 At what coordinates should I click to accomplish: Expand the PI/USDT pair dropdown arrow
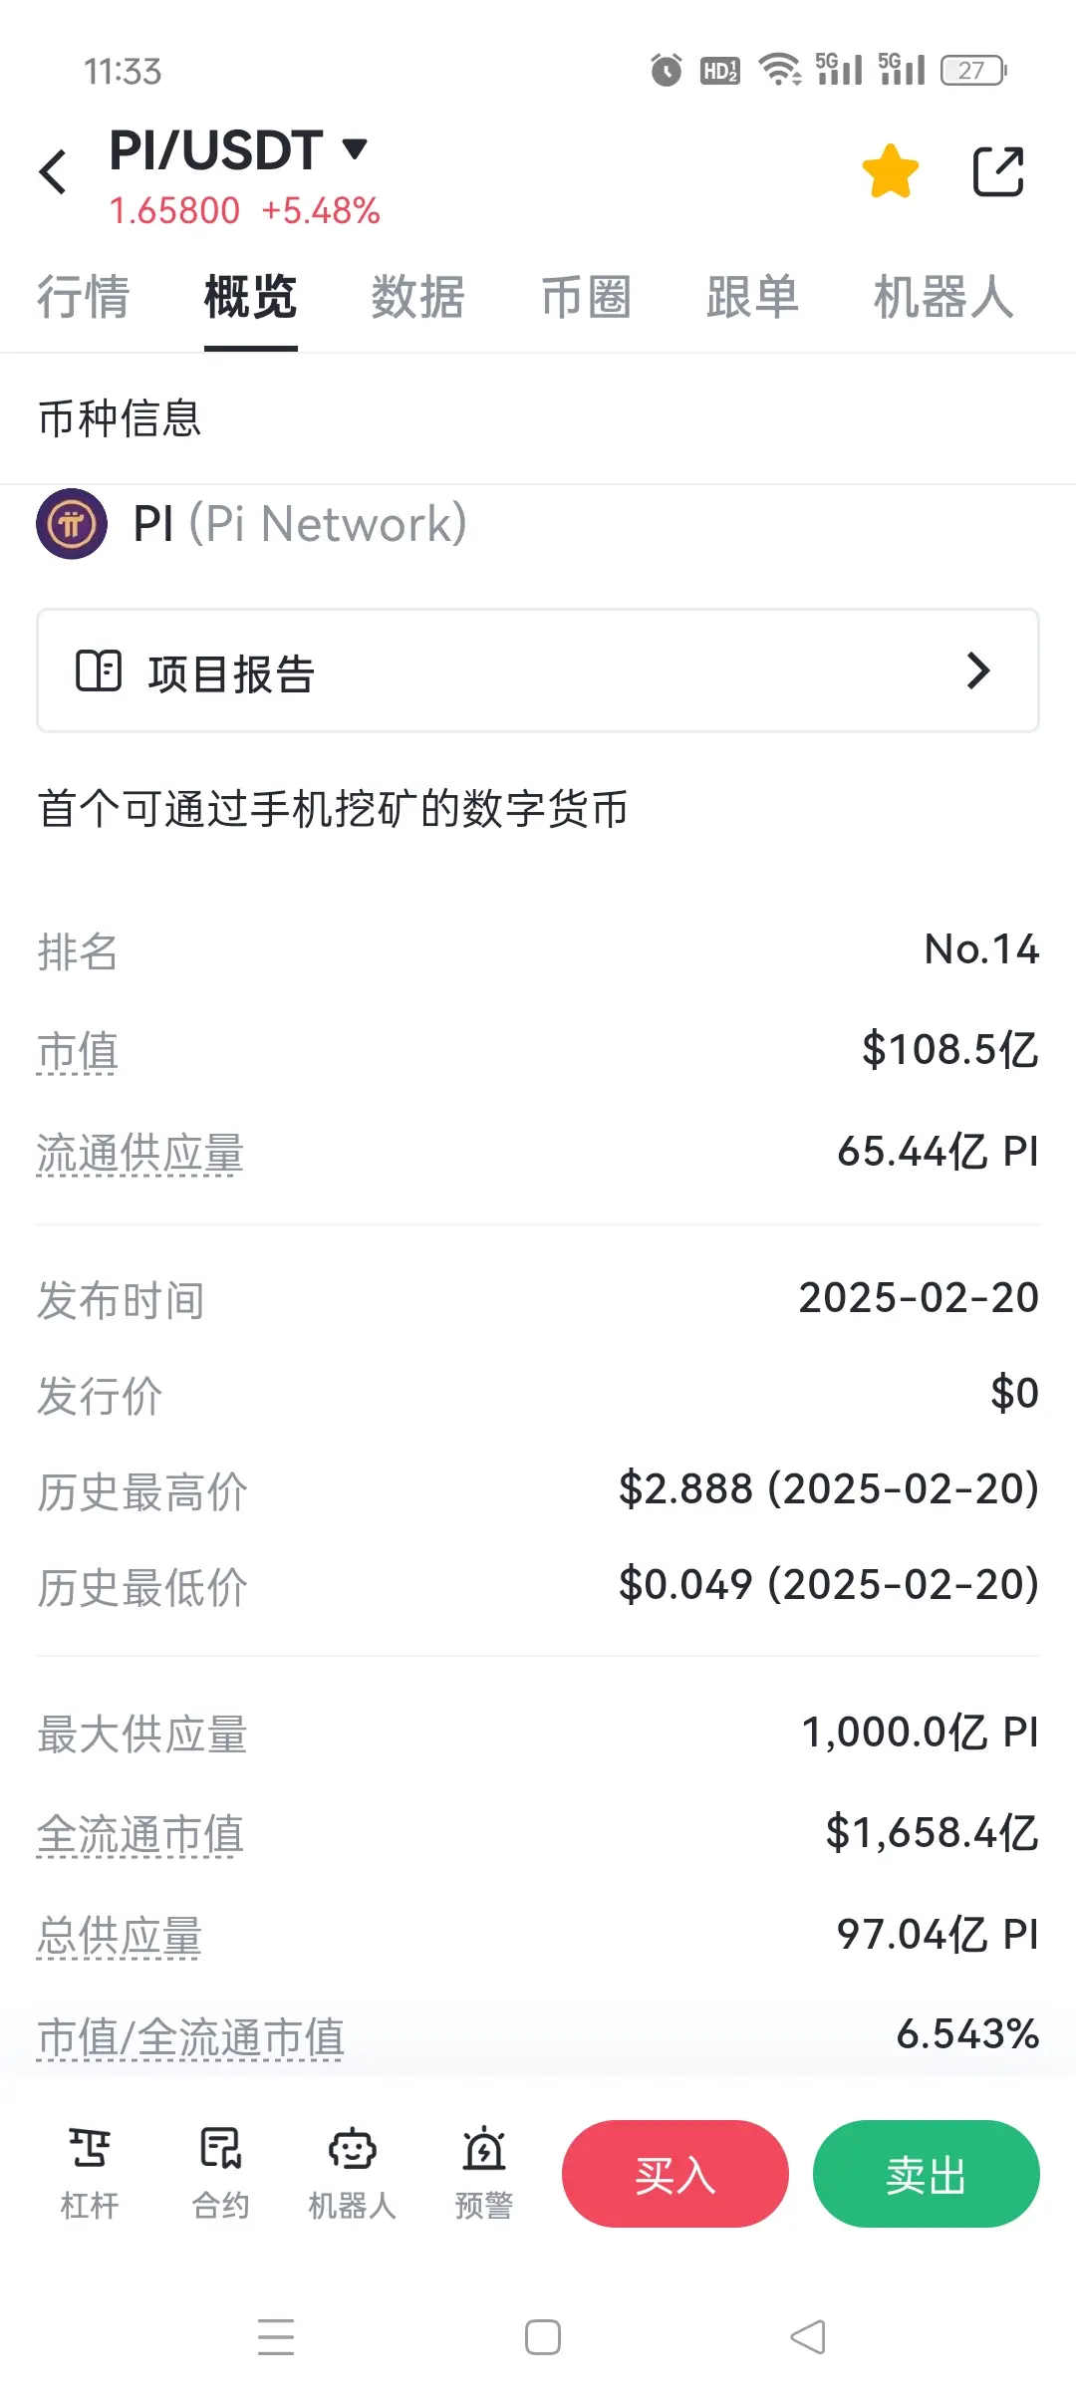coord(354,149)
